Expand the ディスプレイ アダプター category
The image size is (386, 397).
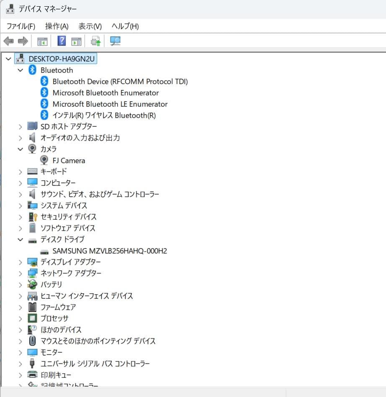pyautogui.click(x=20, y=262)
